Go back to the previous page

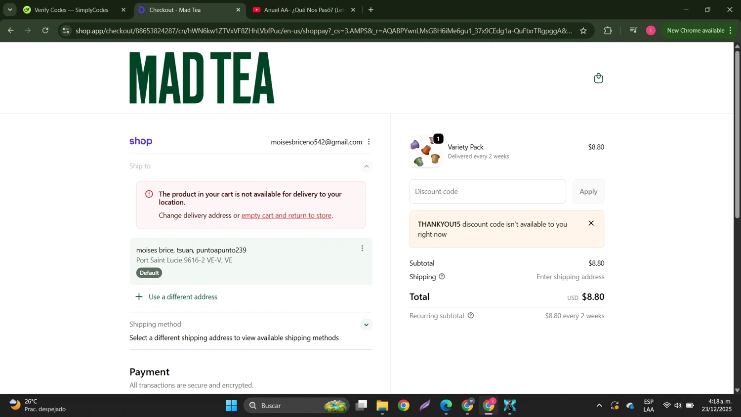point(10,31)
